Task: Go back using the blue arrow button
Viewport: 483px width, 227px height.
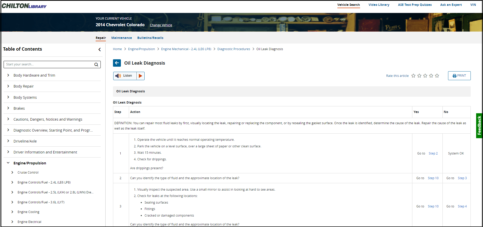Action: click(117, 63)
